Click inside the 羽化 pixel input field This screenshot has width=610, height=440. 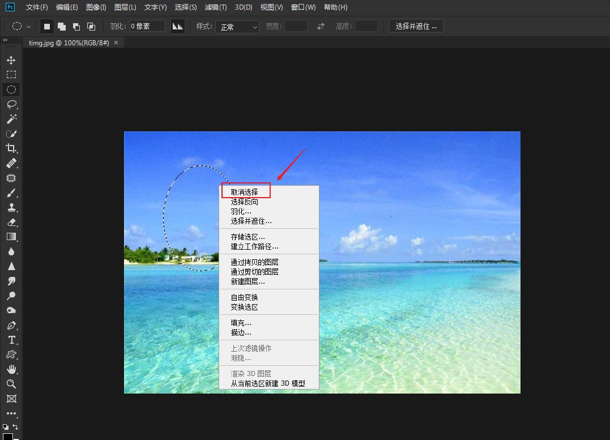(147, 25)
